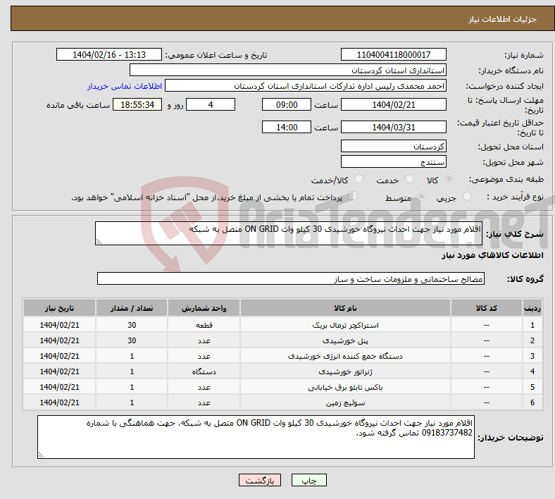Click the validity time 14:00 field

pyautogui.click(x=287, y=127)
